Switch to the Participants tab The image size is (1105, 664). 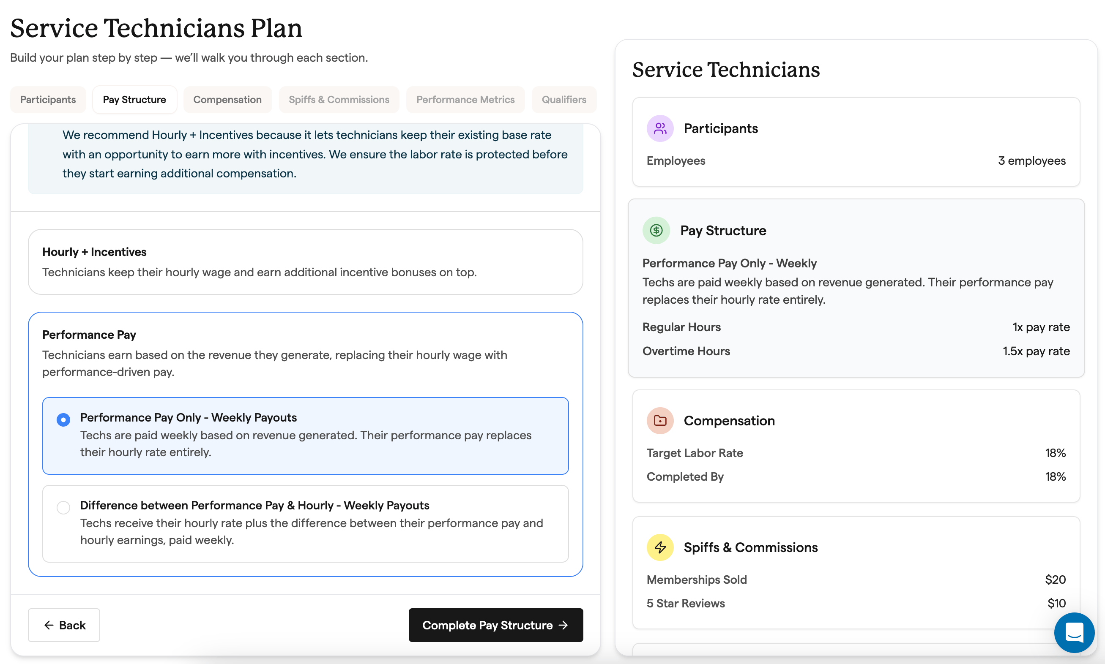coord(48,99)
